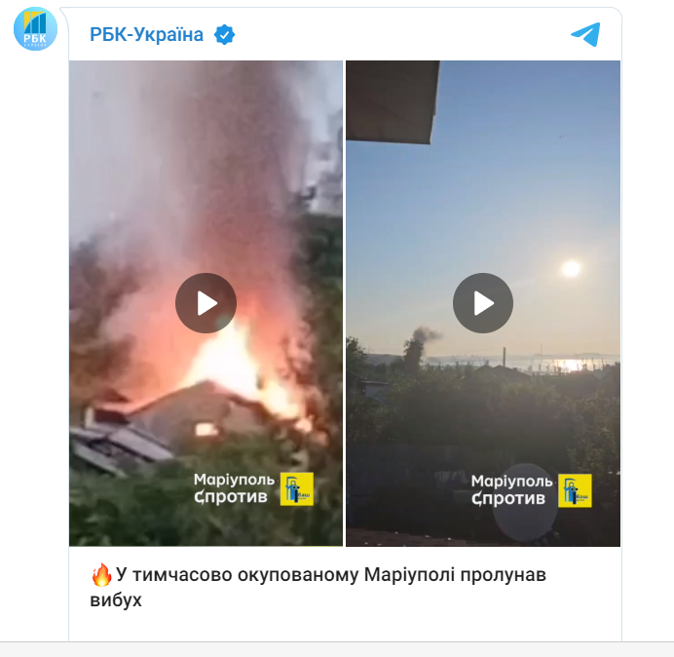Click the fire emoji in the caption
674x657 pixels.
(x=102, y=575)
